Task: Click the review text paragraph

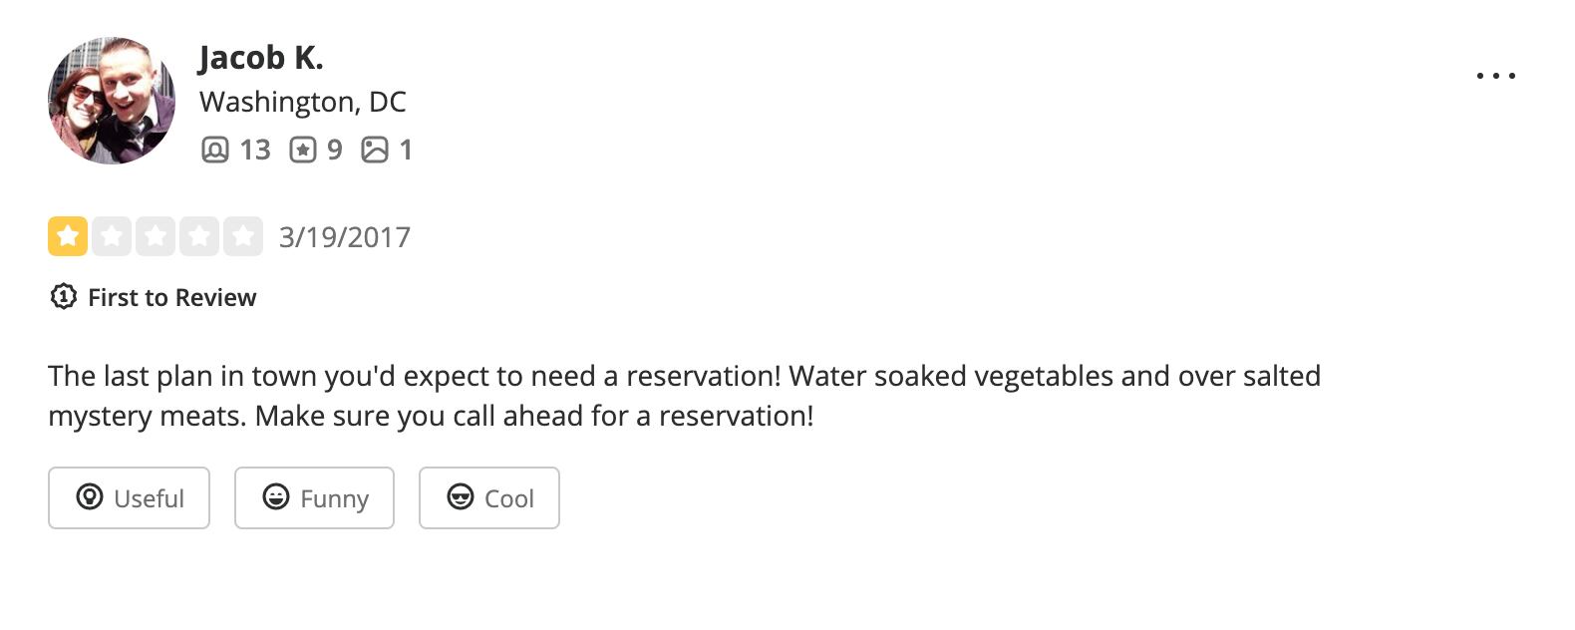Action: click(x=685, y=396)
